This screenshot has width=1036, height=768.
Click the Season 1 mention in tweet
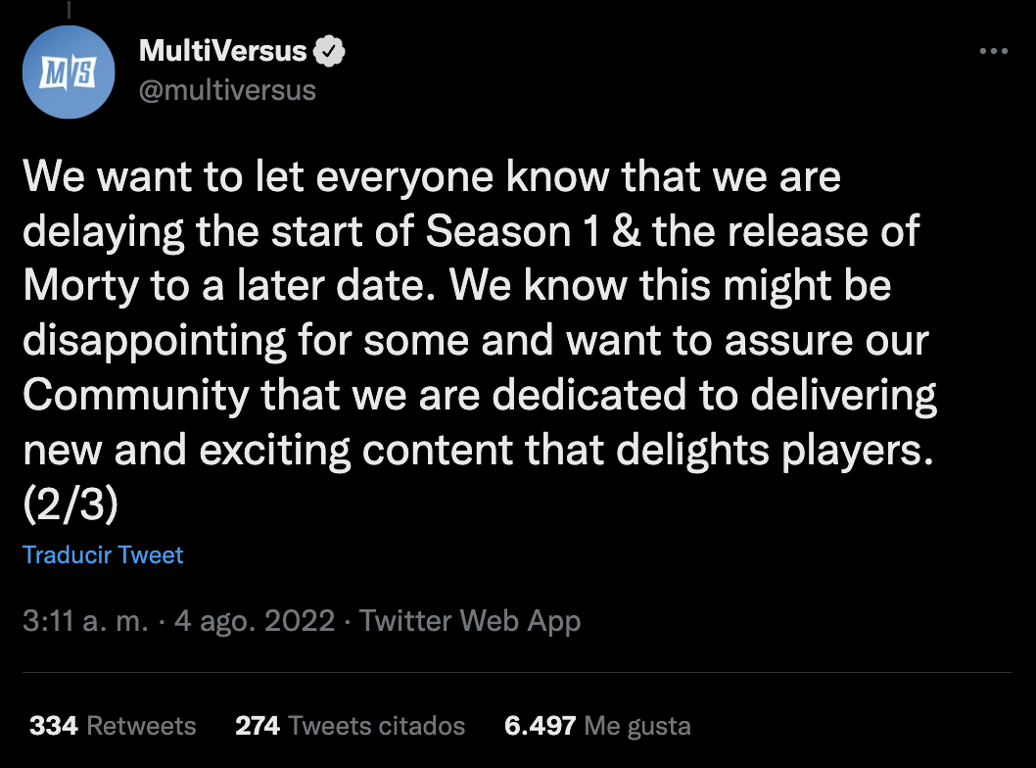[x=513, y=231]
